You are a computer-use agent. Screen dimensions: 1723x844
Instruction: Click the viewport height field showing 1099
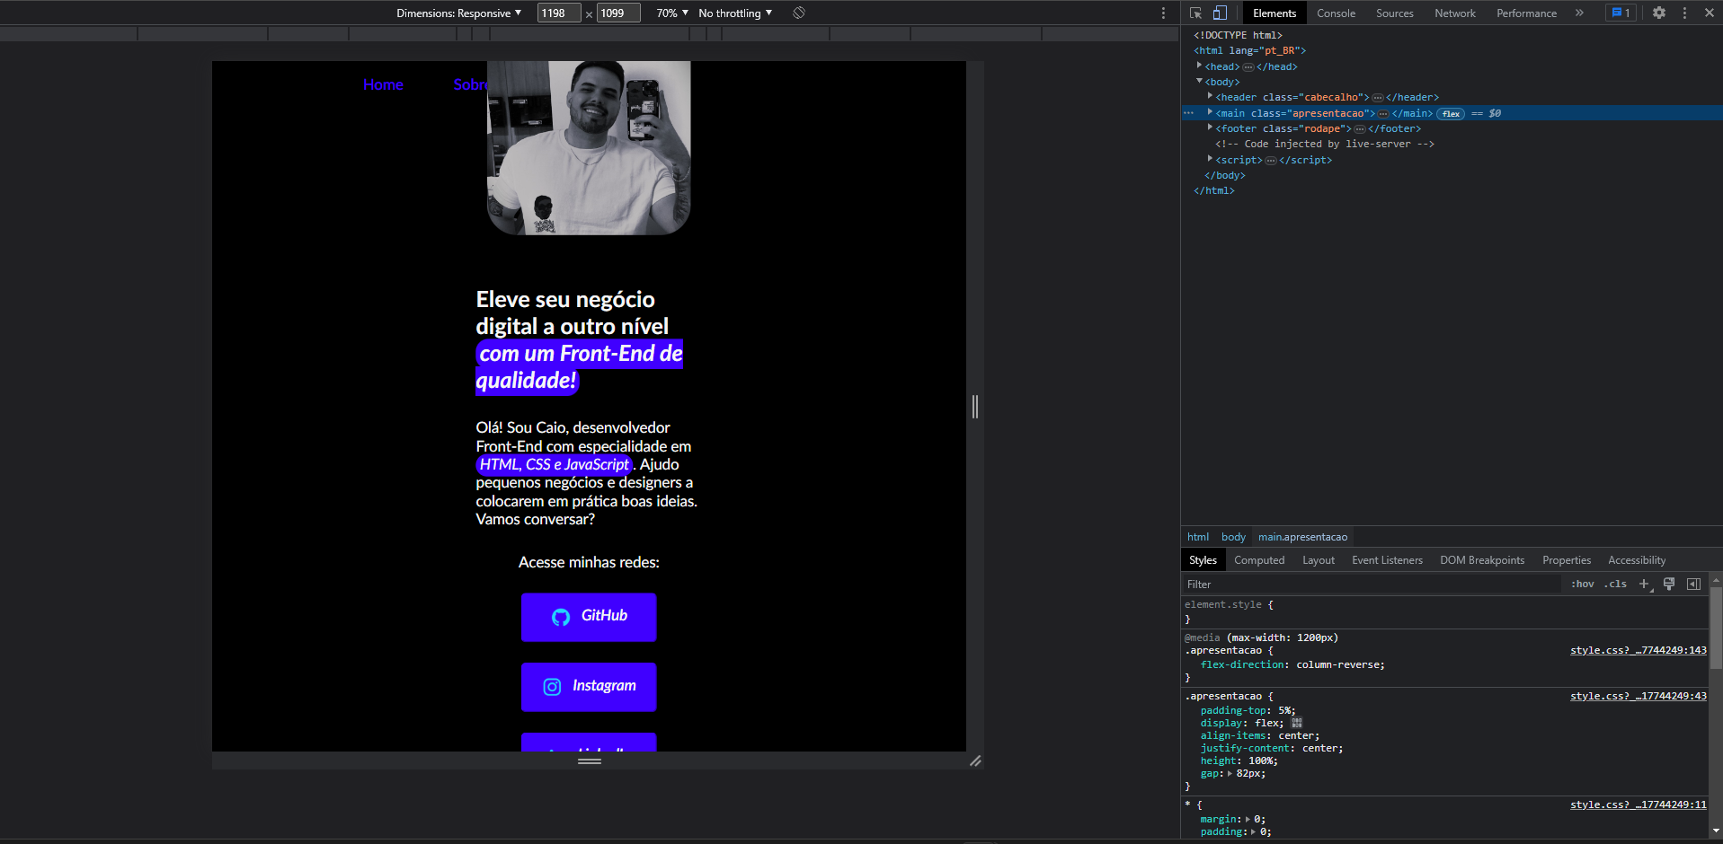click(x=618, y=13)
